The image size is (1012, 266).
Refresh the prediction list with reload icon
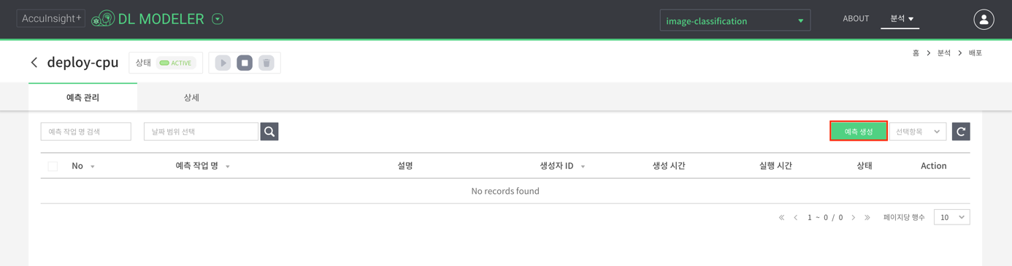tap(961, 131)
